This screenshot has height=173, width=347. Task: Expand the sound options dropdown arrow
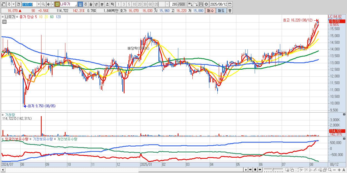pyautogui.click(x=53, y=4)
